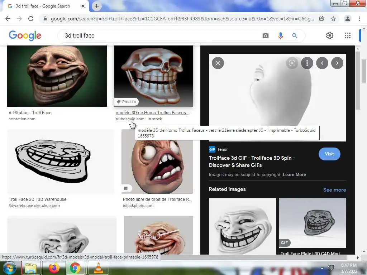
Task: Open troll face with glasses thumbnail
Action: tap(158, 235)
